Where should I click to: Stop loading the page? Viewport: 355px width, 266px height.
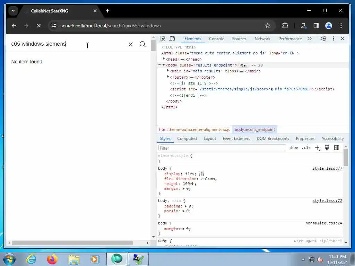(39, 26)
